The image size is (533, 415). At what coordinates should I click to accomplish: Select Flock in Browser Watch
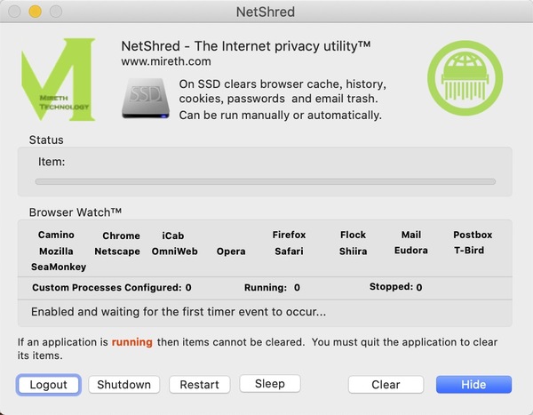pyautogui.click(x=353, y=235)
